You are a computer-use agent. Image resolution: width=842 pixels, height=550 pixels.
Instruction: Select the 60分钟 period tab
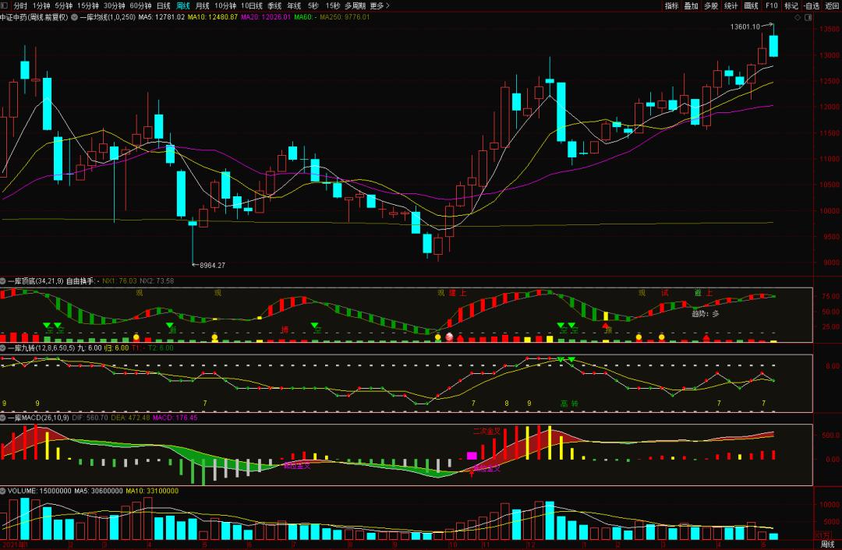pos(140,6)
